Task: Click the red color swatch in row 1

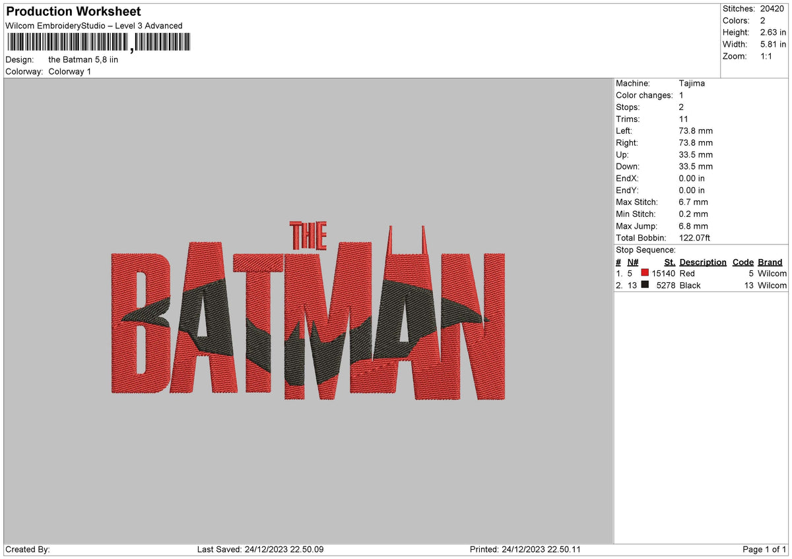Action: point(645,273)
